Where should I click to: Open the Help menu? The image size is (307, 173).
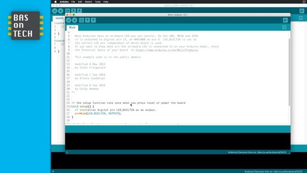coord(106,2)
